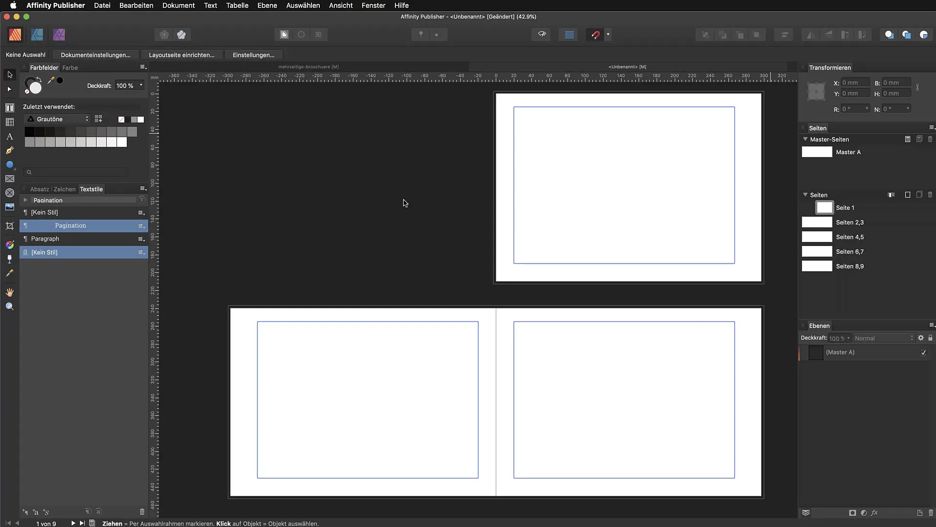This screenshot has width=936, height=527.
Task: Switch to the Designer persona icon
Action: click(37, 35)
